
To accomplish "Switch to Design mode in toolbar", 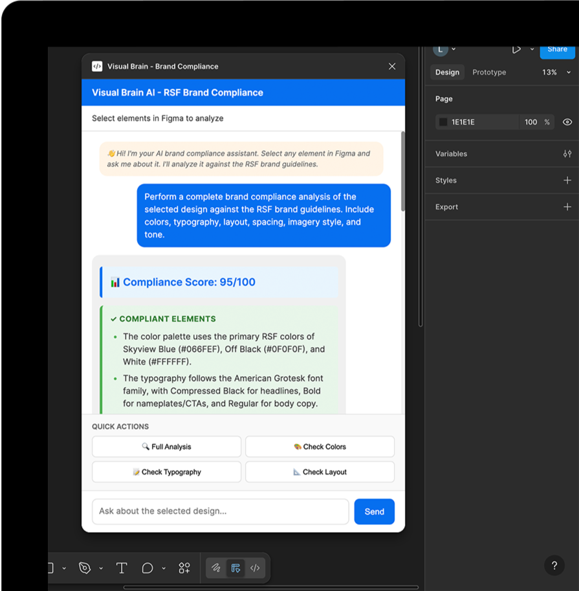I will tap(235, 568).
